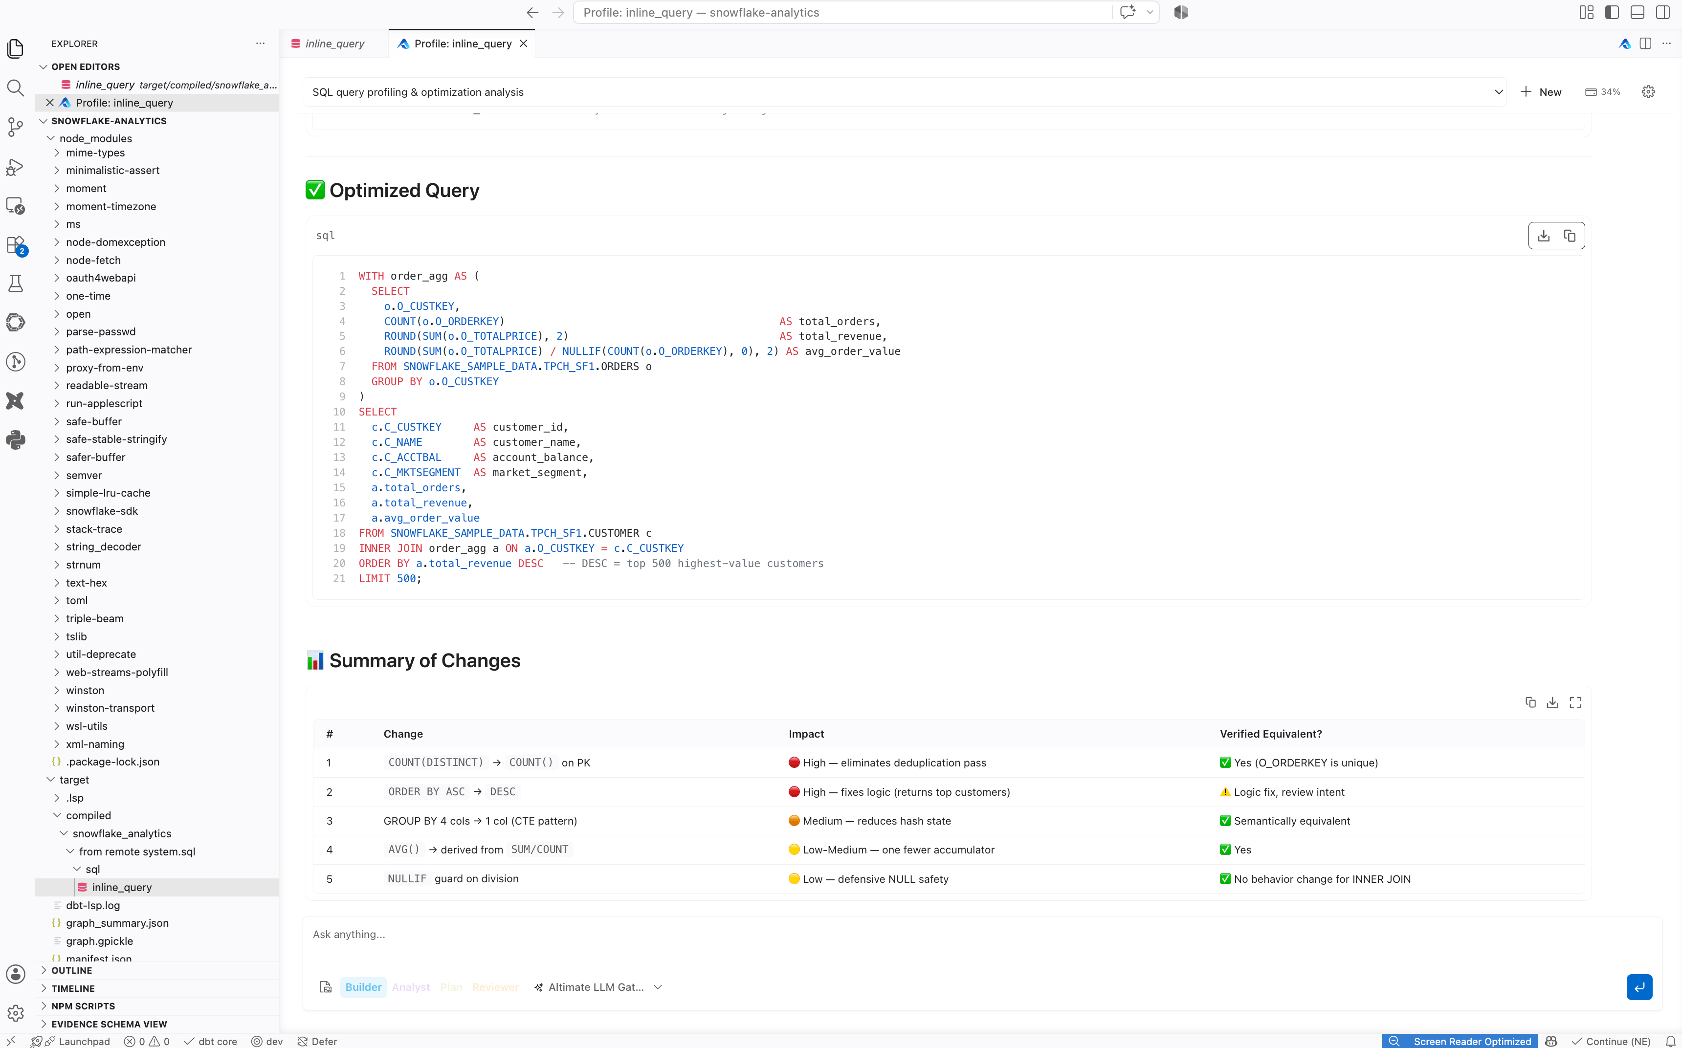Screen dimensions: 1682x1048
Task: Open the errors and warnings counter
Action: 146,1041
